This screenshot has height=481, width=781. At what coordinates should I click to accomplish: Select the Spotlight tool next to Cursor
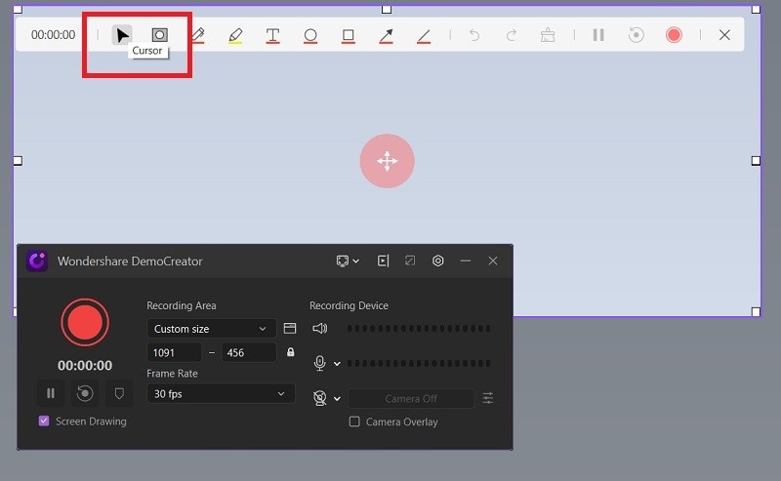pyautogui.click(x=159, y=35)
